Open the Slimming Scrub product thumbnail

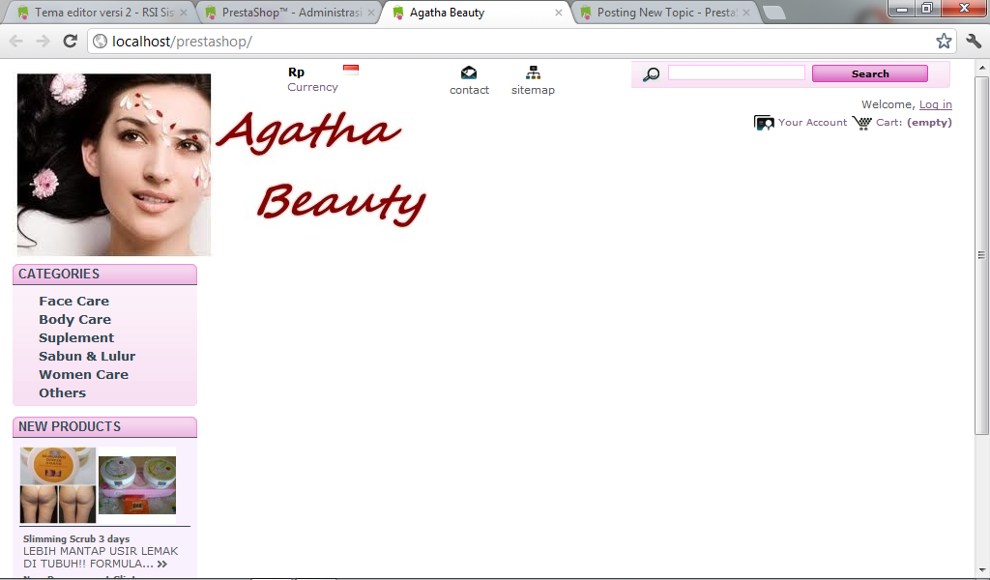[x=58, y=485]
